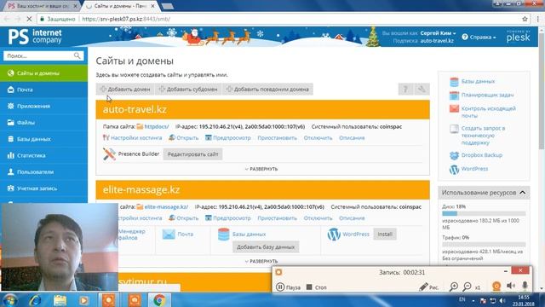Image resolution: width=545 pixels, height=307 pixels.
Task: Click the PS internet company logo
Action: [35, 37]
